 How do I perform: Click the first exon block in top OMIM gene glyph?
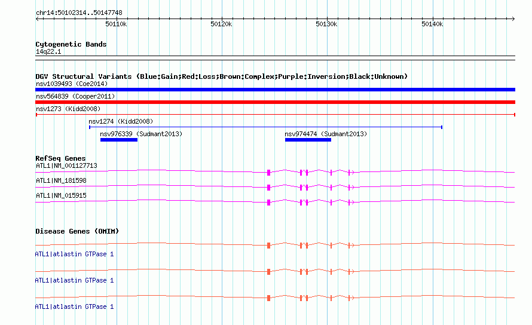[269, 246]
